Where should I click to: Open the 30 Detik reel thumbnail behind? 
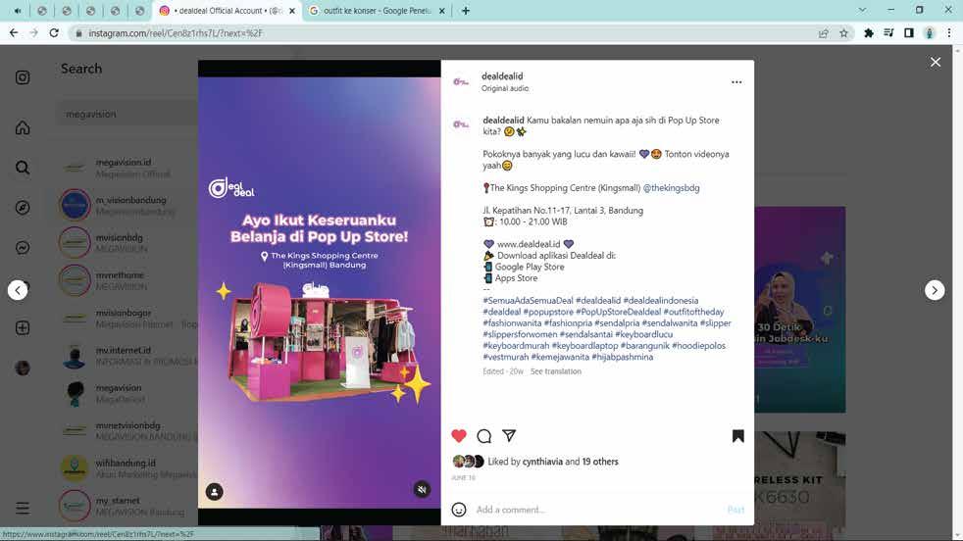coord(800,310)
